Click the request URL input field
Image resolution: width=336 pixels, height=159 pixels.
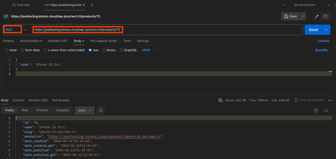(164, 30)
